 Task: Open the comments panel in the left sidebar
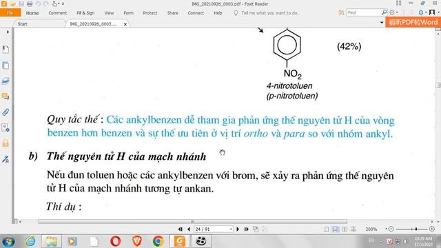6,96
